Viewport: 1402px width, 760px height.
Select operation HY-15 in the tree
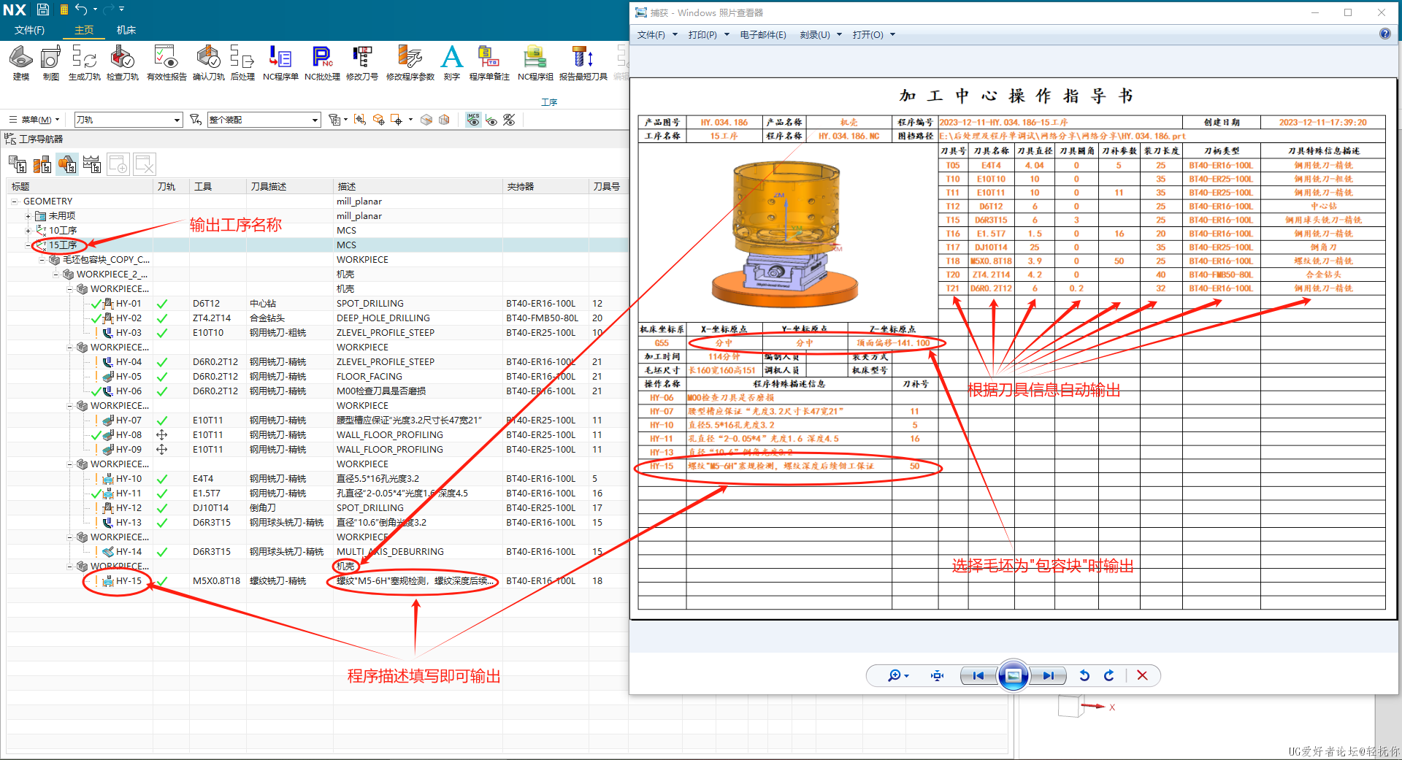coord(129,581)
